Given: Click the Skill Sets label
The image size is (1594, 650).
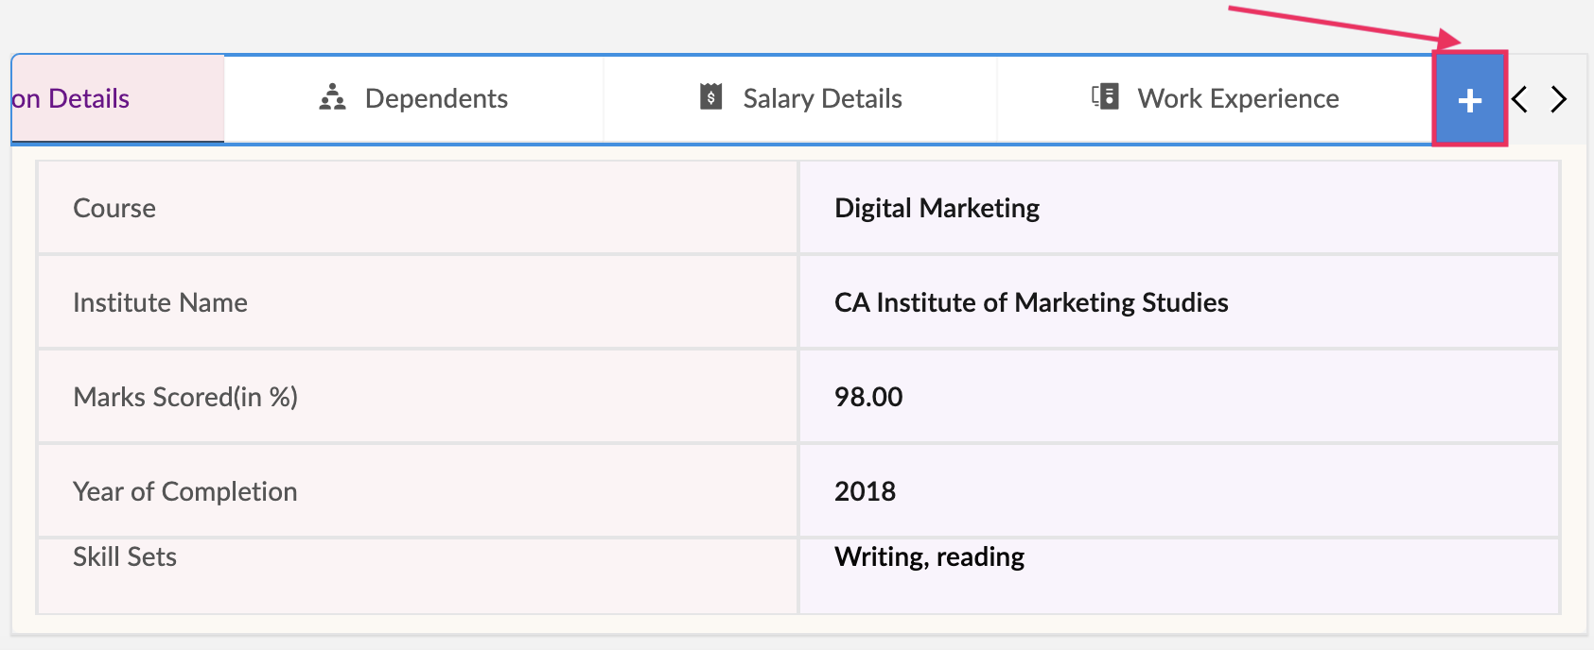Looking at the screenshot, I should tap(125, 556).
